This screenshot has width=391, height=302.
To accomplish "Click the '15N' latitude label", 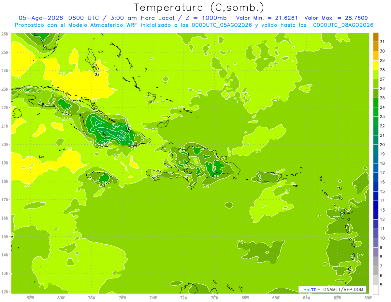I will [x=5, y=236].
